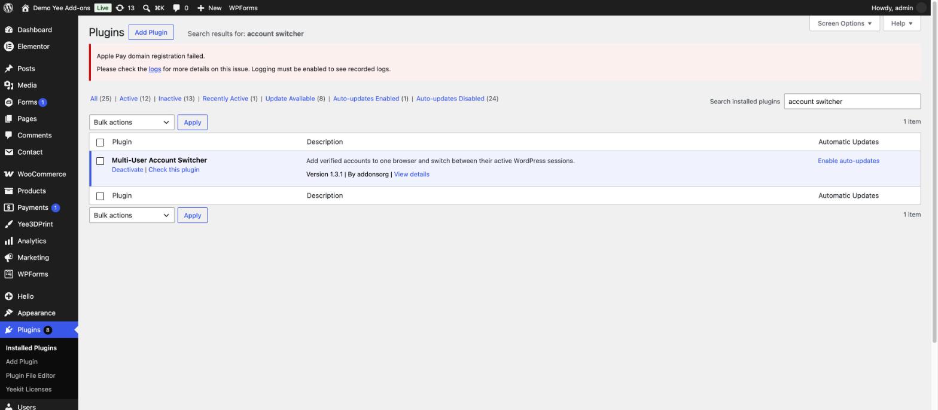Open Yeekit Licenses submenu item
Screen dimensions: 938x410
point(29,389)
